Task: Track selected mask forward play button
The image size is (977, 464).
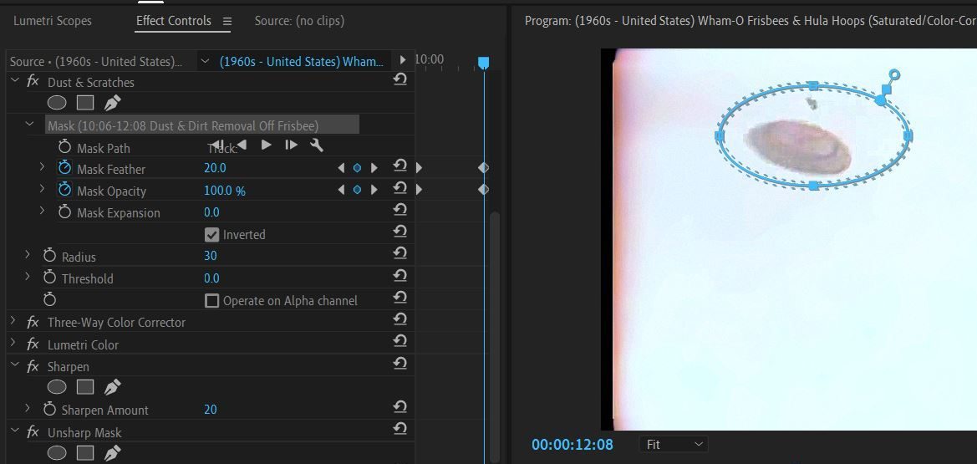Action: 266,145
